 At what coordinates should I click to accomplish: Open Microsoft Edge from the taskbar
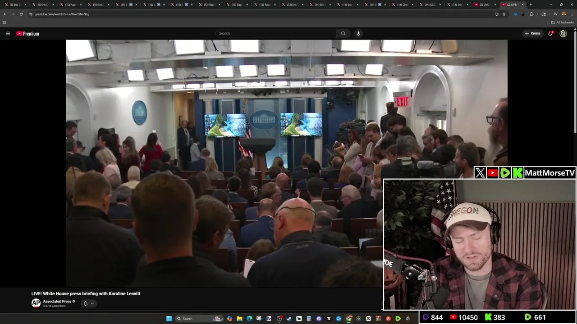click(249, 319)
